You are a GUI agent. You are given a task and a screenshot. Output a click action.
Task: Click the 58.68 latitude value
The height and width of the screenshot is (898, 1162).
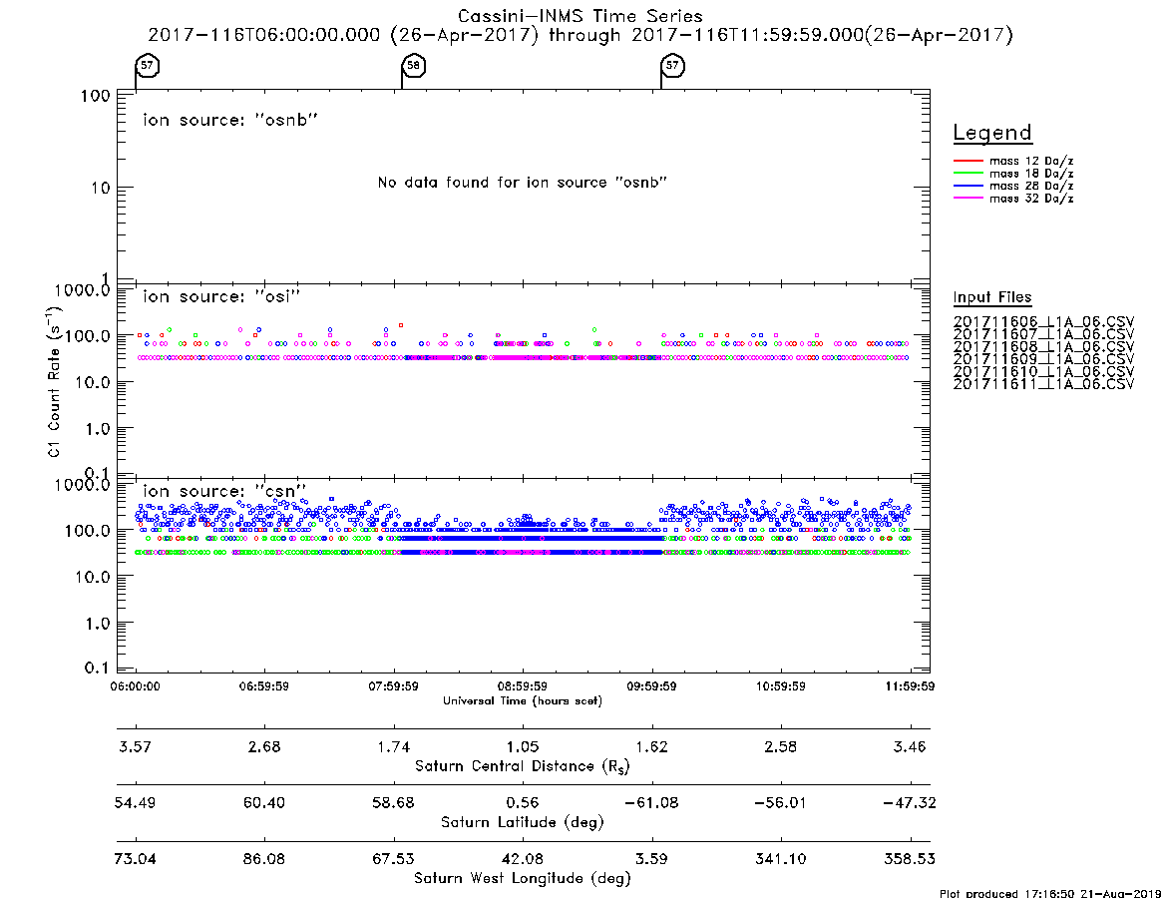(x=394, y=803)
